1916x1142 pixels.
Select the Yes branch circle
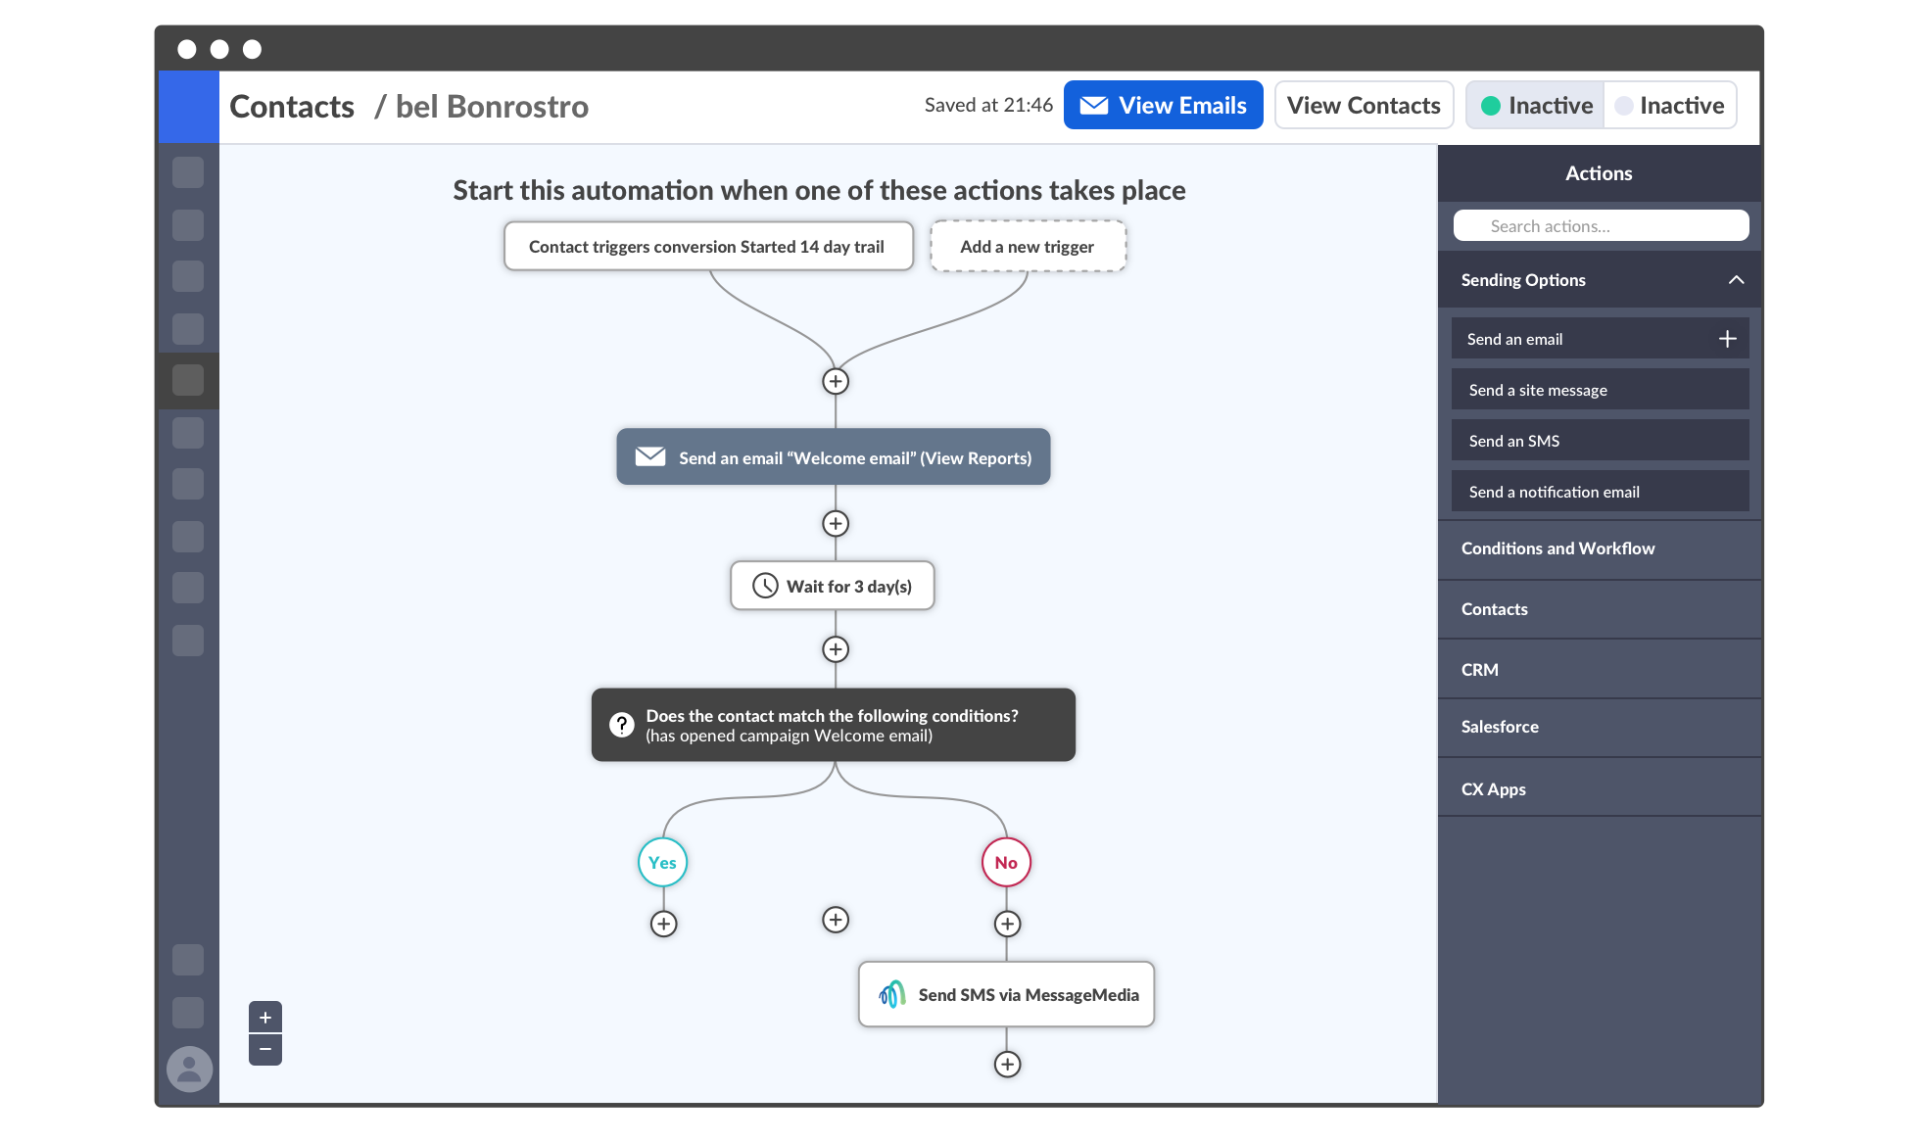tap(663, 863)
